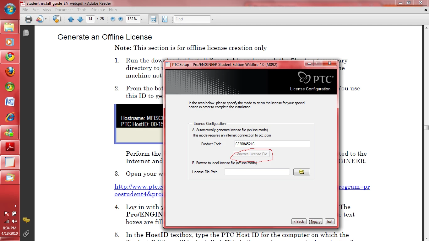
Task: Click the Generate License File button
Action: (251, 154)
